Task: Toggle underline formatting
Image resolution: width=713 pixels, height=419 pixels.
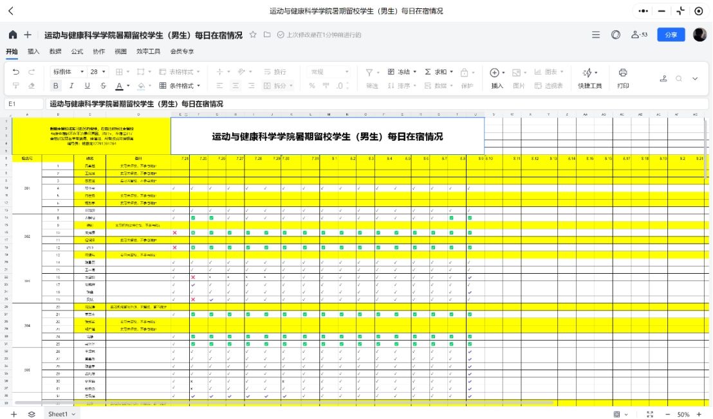Action: (x=88, y=85)
